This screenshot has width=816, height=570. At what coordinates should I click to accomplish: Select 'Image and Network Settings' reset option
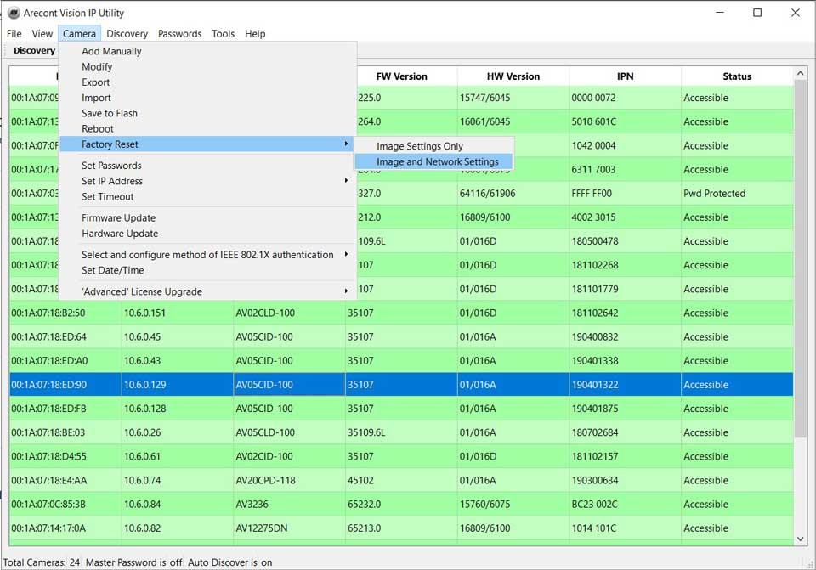437,161
